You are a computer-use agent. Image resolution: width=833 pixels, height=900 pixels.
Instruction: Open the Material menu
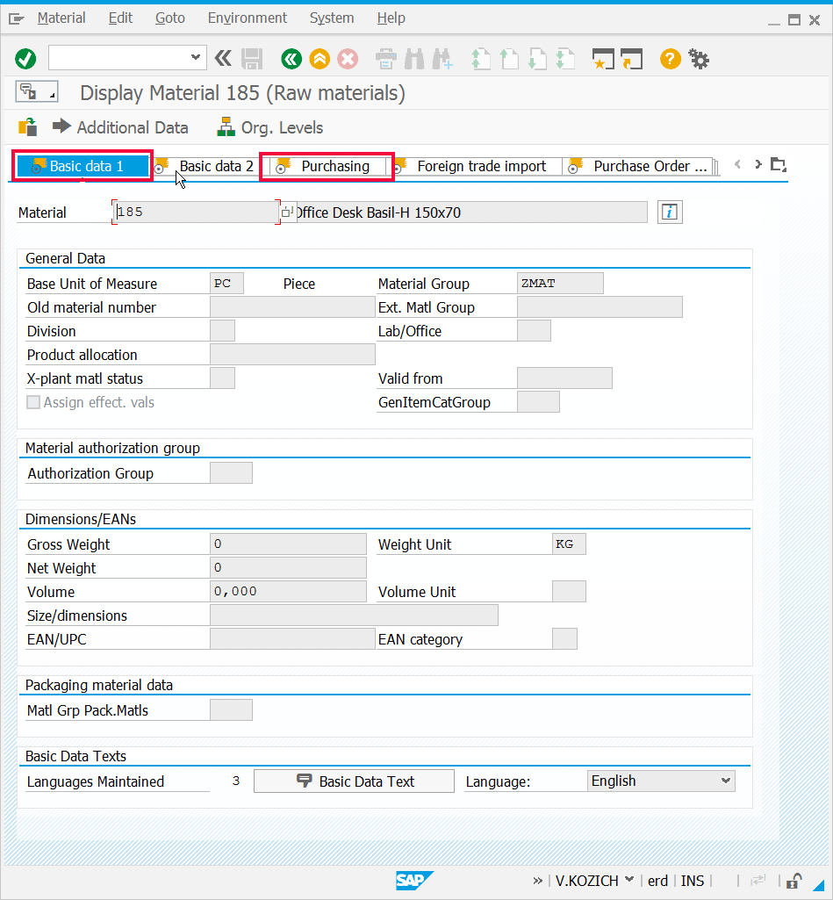(x=61, y=18)
